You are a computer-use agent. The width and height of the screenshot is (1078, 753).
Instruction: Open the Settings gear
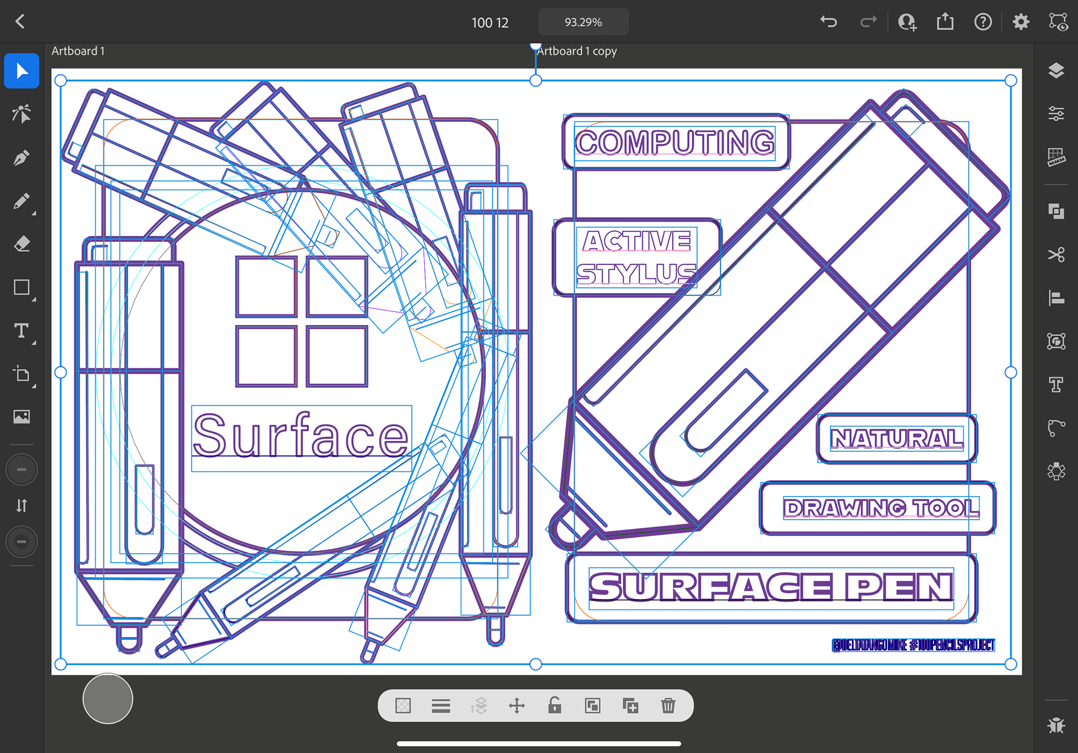point(1021,22)
